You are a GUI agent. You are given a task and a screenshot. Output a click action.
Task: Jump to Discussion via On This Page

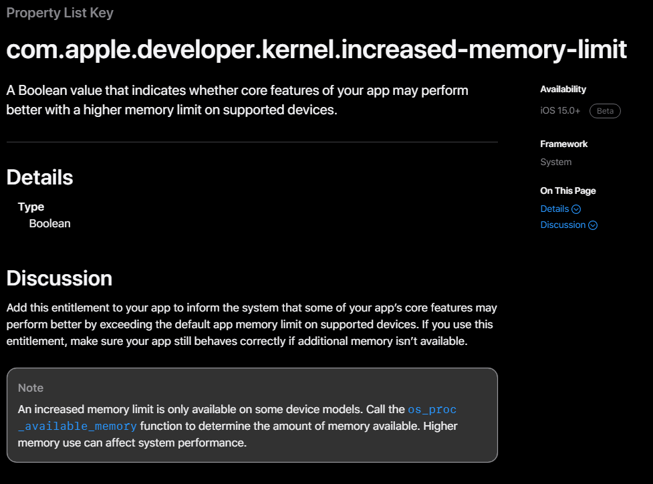[x=563, y=225]
